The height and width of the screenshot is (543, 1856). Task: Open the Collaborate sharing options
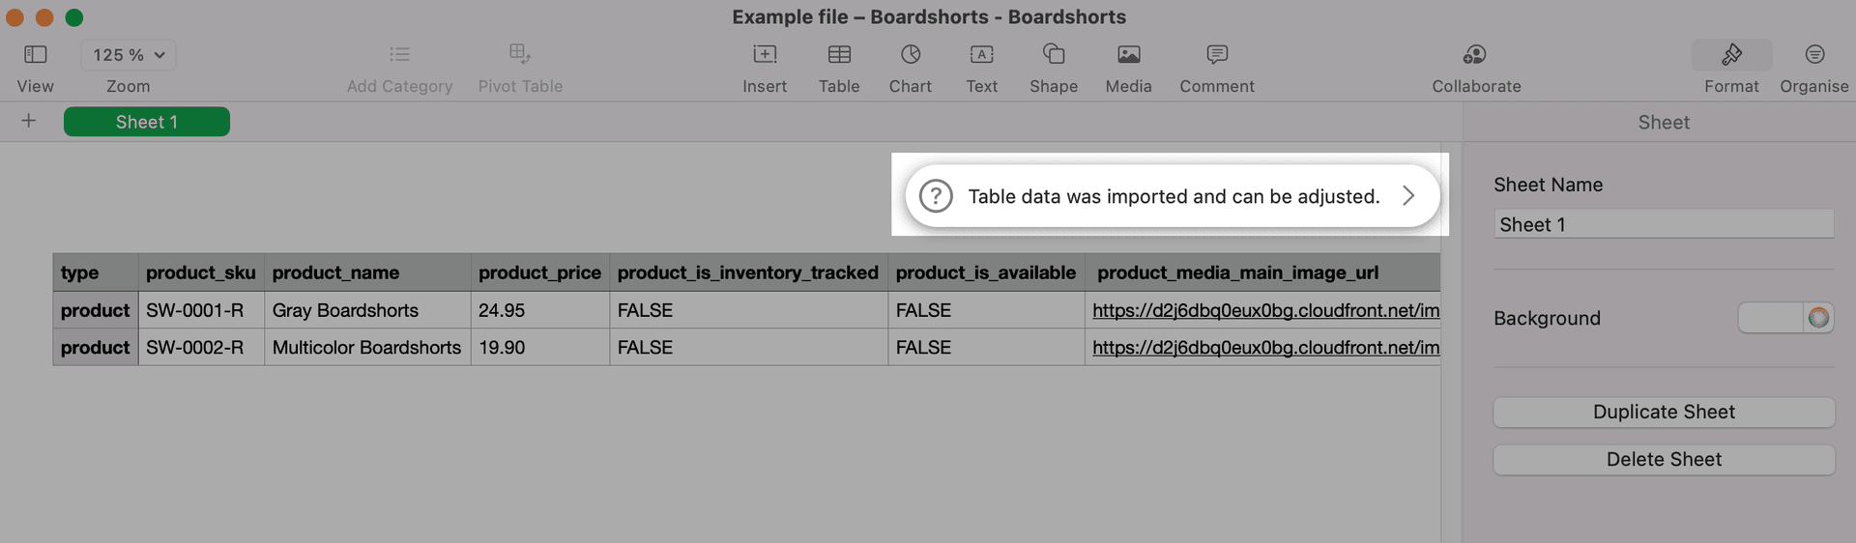[x=1475, y=55]
